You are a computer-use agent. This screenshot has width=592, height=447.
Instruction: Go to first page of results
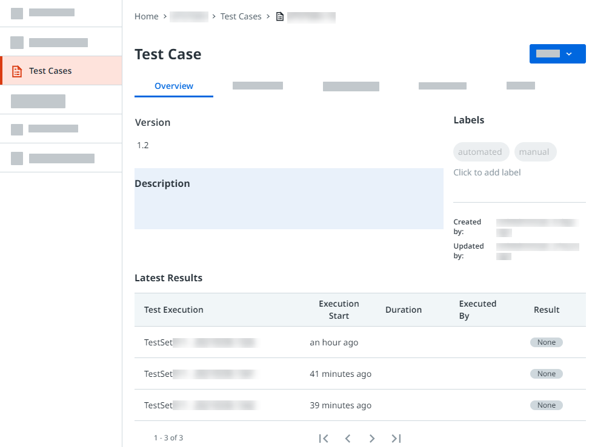tap(324, 439)
